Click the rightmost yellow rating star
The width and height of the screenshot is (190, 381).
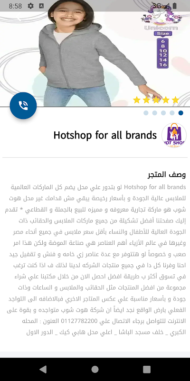click(175, 100)
